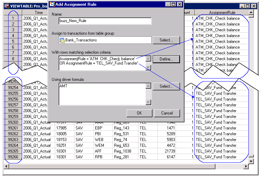
Task: Open the Define selection criteria button
Action: point(166,59)
